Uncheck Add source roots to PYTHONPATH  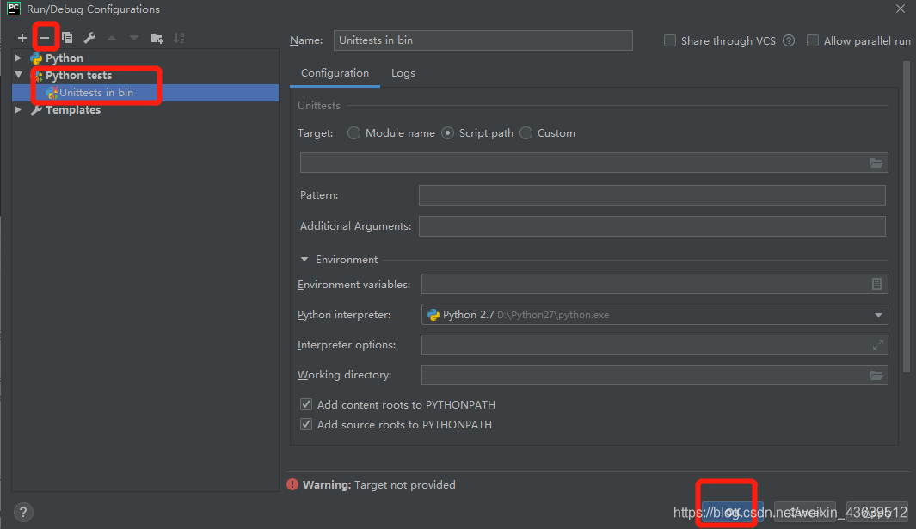(306, 424)
